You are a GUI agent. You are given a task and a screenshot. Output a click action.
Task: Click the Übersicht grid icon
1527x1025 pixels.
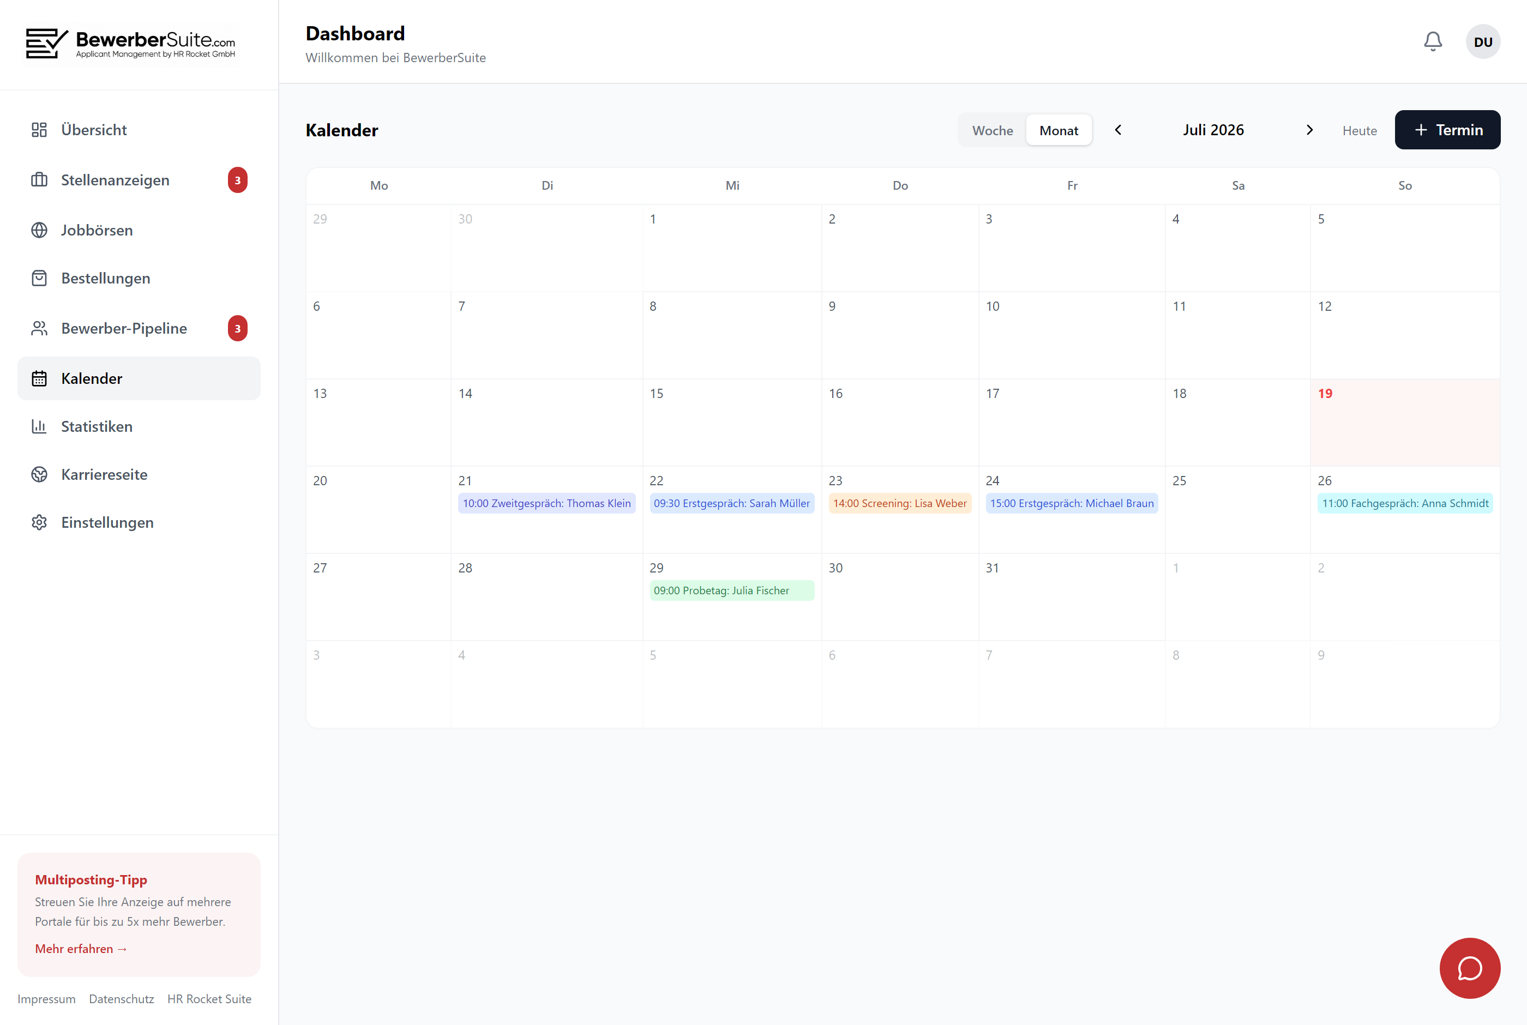39,129
